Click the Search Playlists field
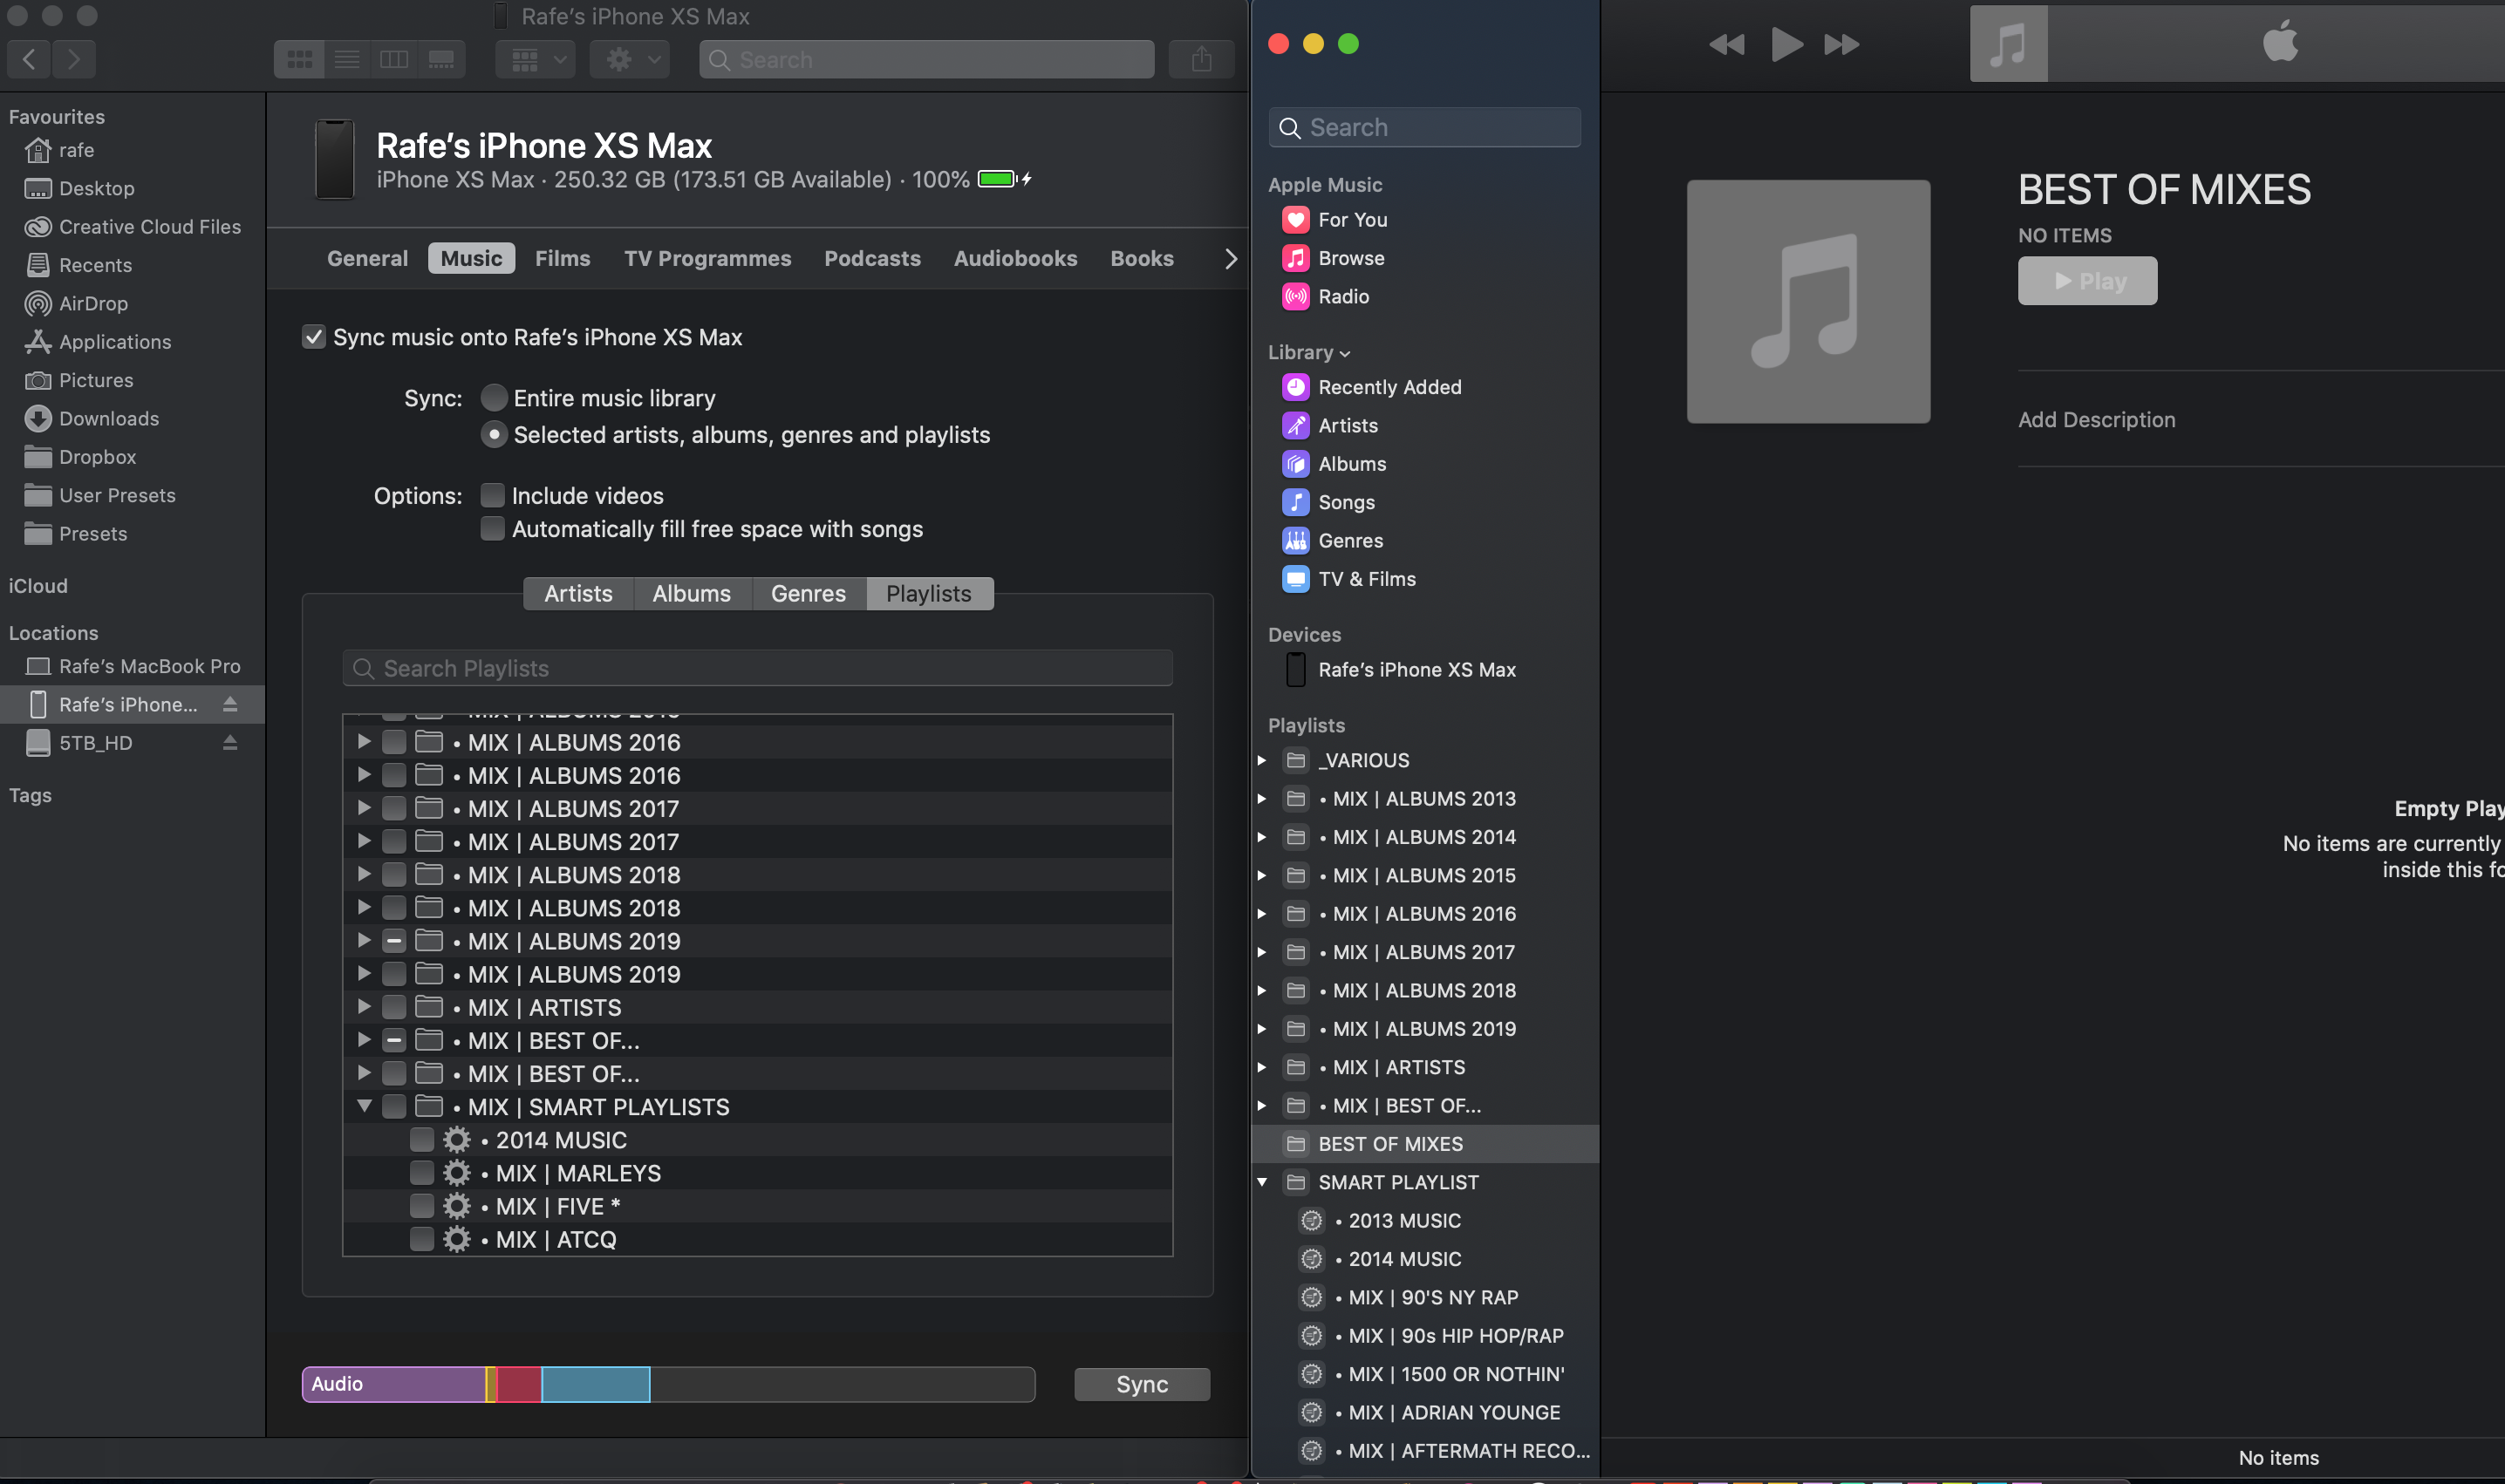 coord(757,669)
